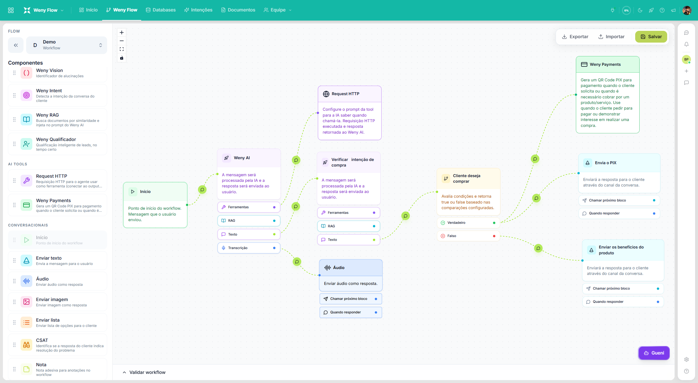Click the 0% progress indicator
The image size is (698, 383).
tap(626, 10)
